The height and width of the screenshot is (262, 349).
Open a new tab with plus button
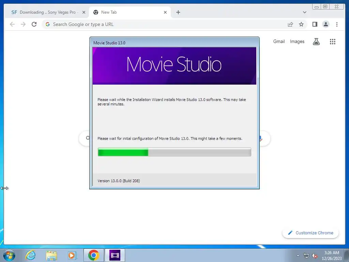(x=178, y=12)
